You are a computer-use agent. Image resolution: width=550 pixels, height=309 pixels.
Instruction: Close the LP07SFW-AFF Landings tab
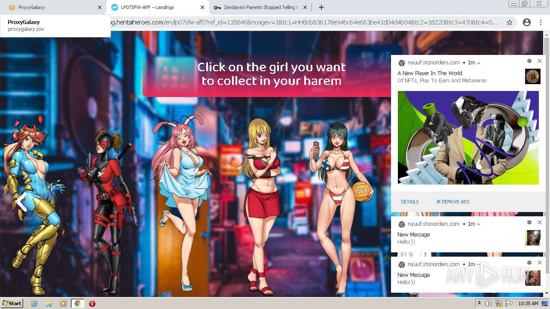click(202, 7)
